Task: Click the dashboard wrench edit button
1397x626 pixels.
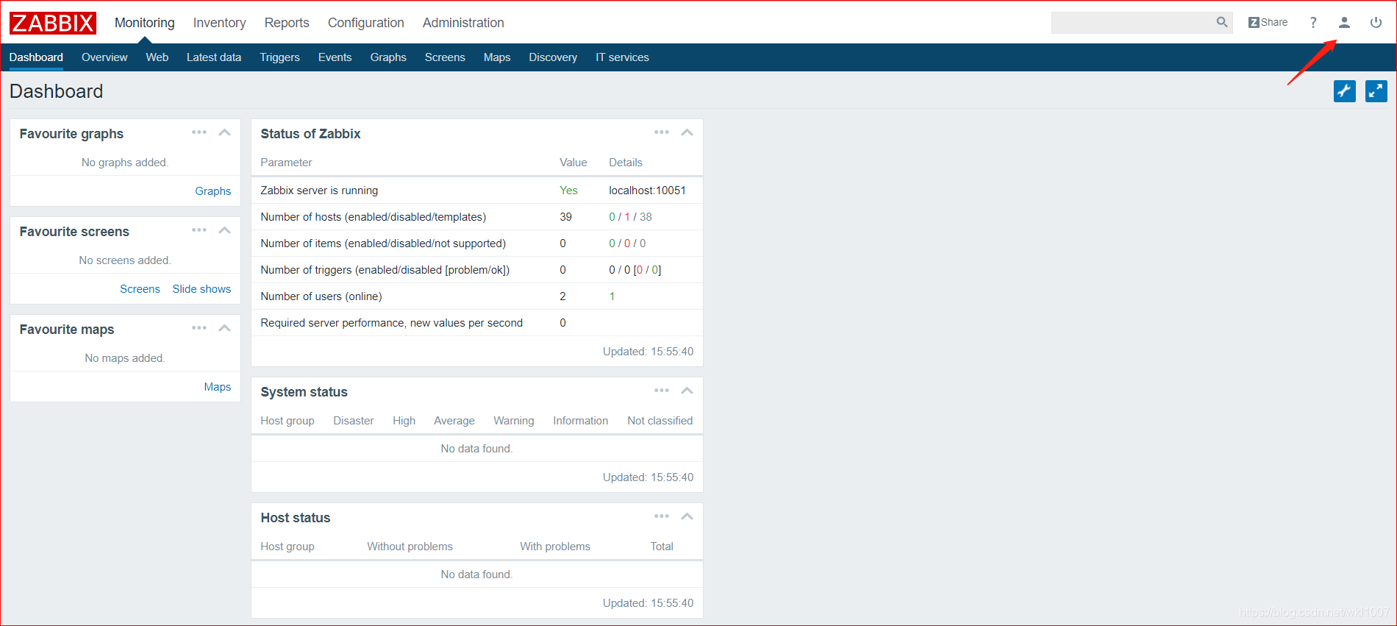Action: pyautogui.click(x=1345, y=91)
